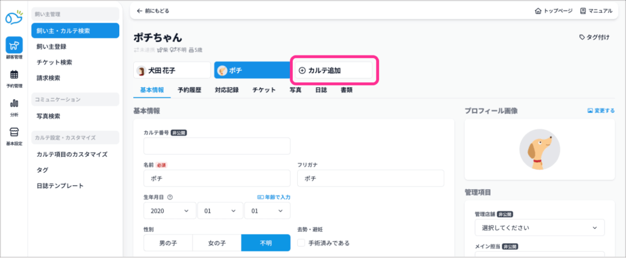Open 顧客管理 in the left sidebar
The width and height of the screenshot is (626, 258).
click(x=14, y=47)
